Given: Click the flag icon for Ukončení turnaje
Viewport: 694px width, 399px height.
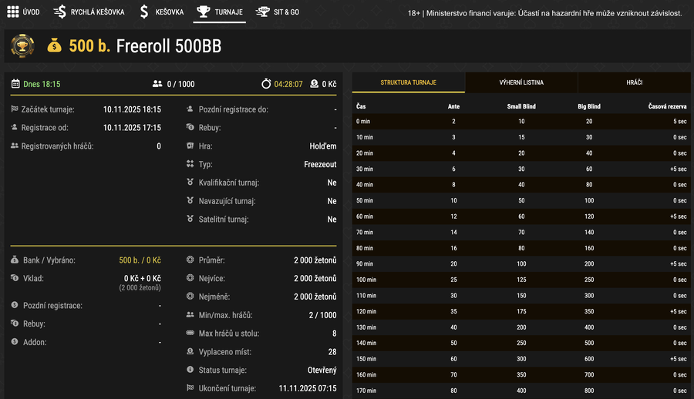Looking at the screenshot, I should coord(190,387).
